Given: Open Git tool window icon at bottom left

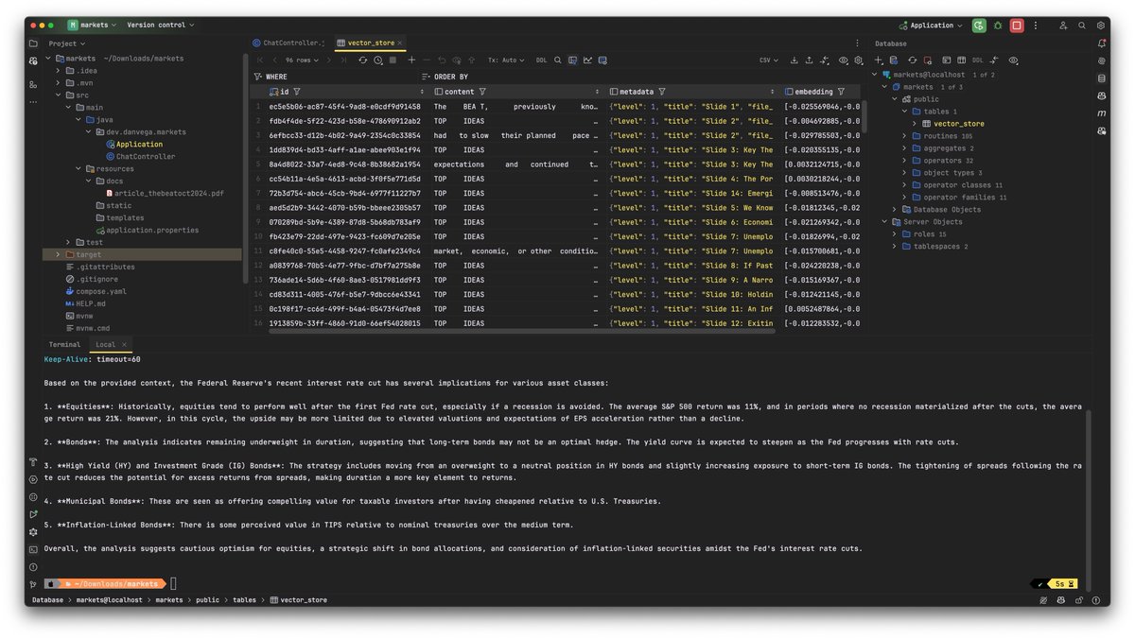Looking at the screenshot, I should [x=33, y=584].
